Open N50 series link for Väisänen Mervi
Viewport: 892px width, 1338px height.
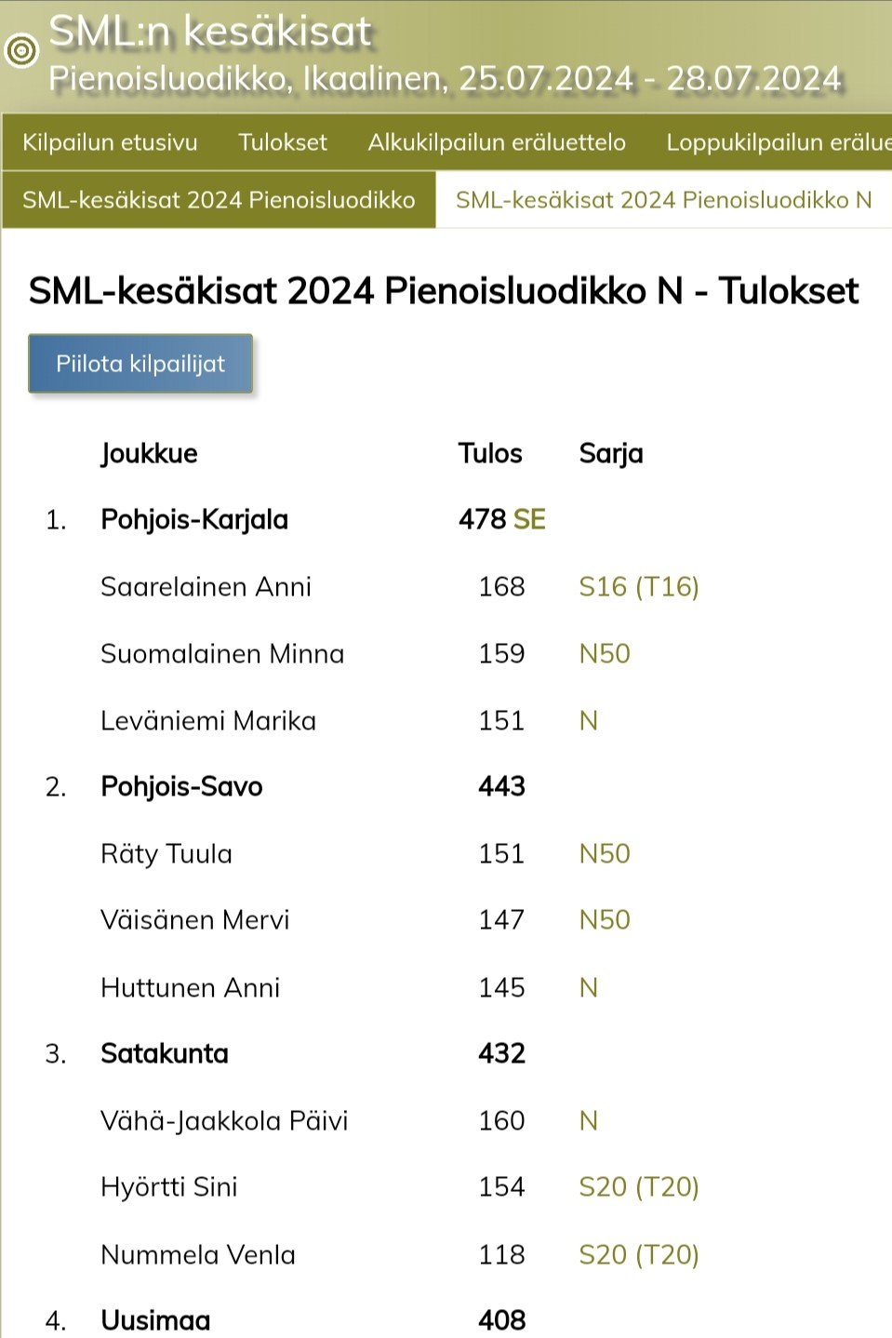pos(605,920)
